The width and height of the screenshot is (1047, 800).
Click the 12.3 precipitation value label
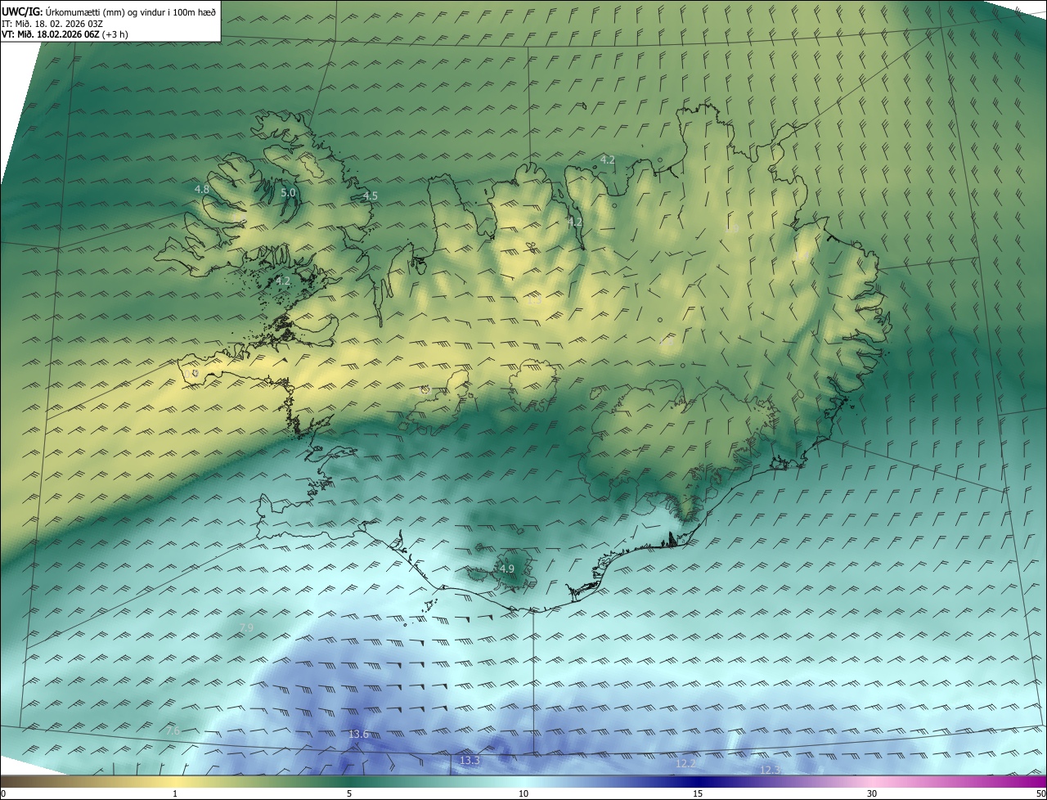[x=771, y=771]
